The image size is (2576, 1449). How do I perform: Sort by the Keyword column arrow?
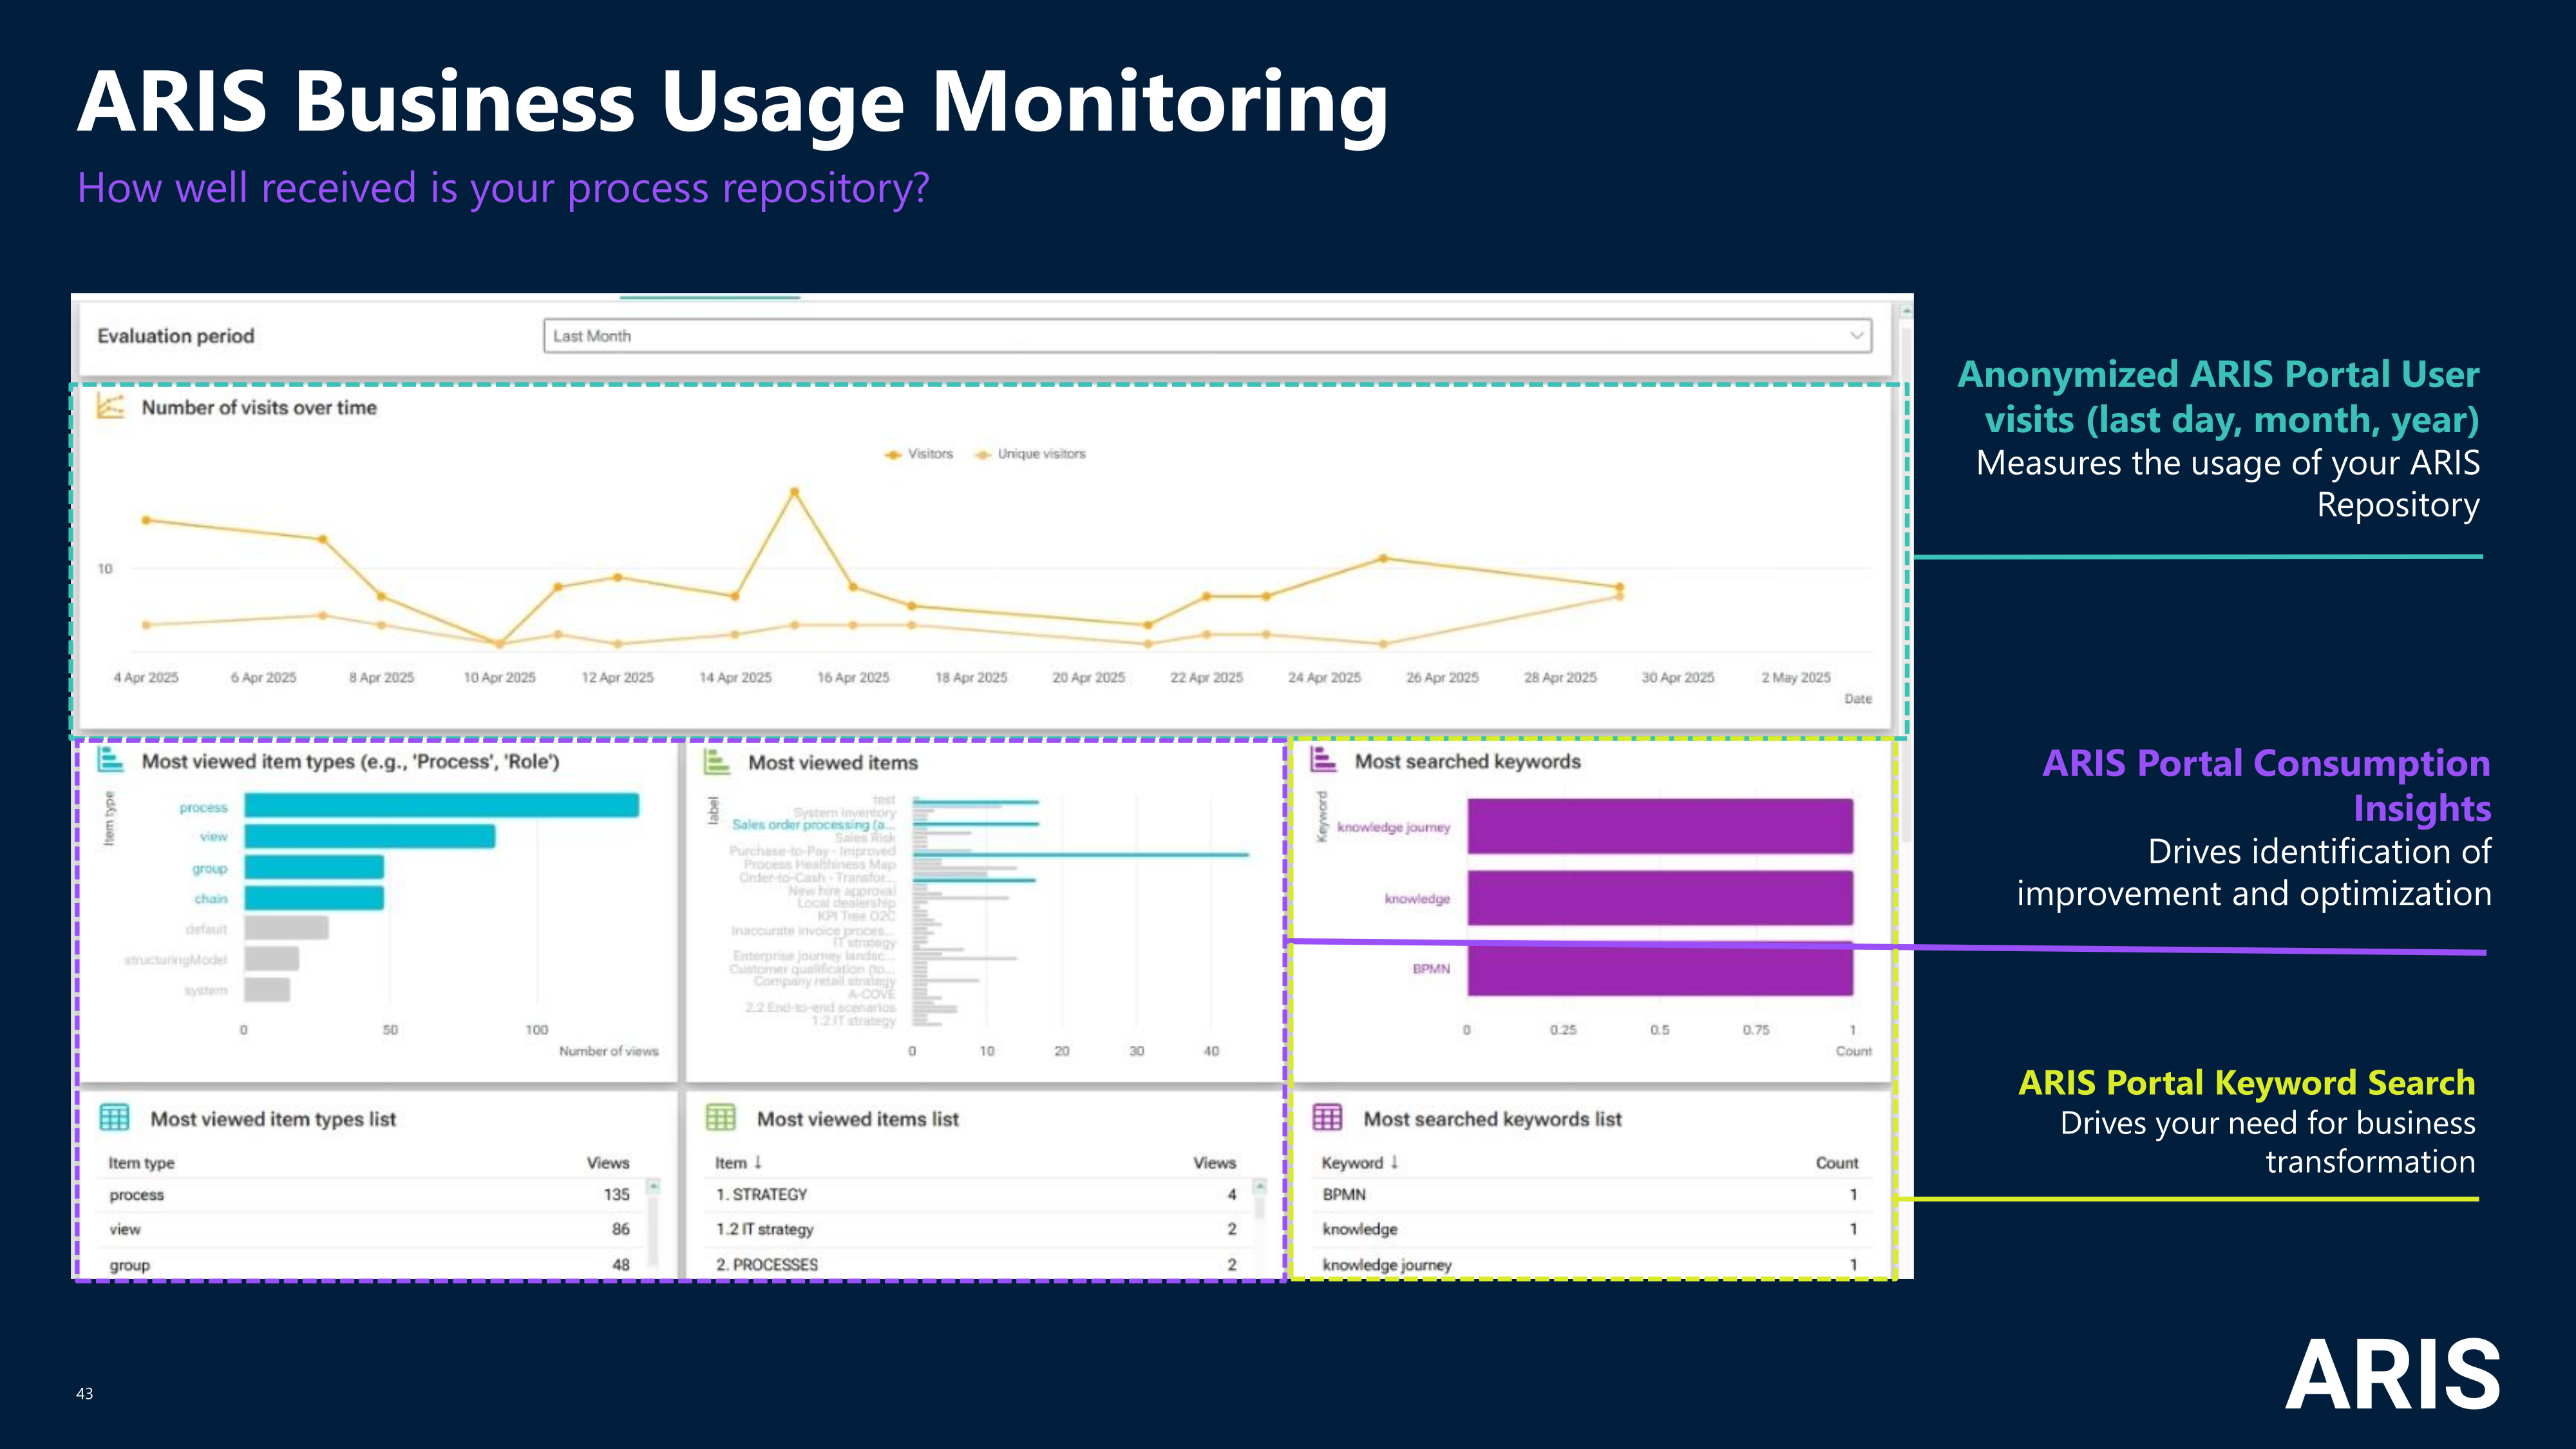[1394, 1162]
